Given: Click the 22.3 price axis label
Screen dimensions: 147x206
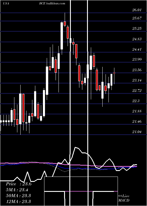Looking at the screenshot, I should [136, 101].
